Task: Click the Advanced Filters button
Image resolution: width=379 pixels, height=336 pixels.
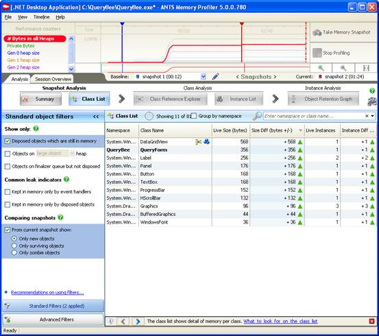Action: click(53, 320)
